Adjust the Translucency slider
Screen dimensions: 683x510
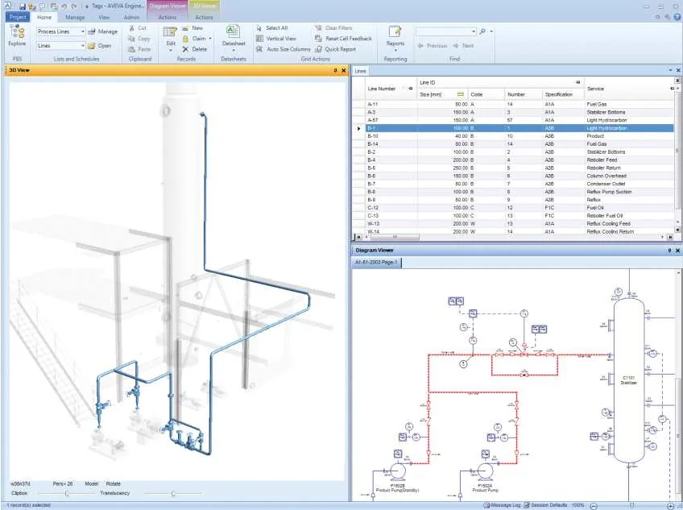pyautogui.click(x=173, y=493)
